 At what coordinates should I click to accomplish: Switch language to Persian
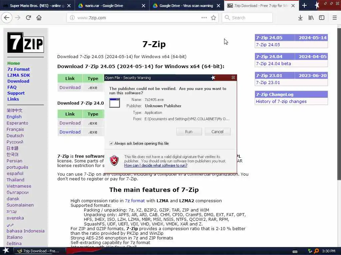pos(14,161)
